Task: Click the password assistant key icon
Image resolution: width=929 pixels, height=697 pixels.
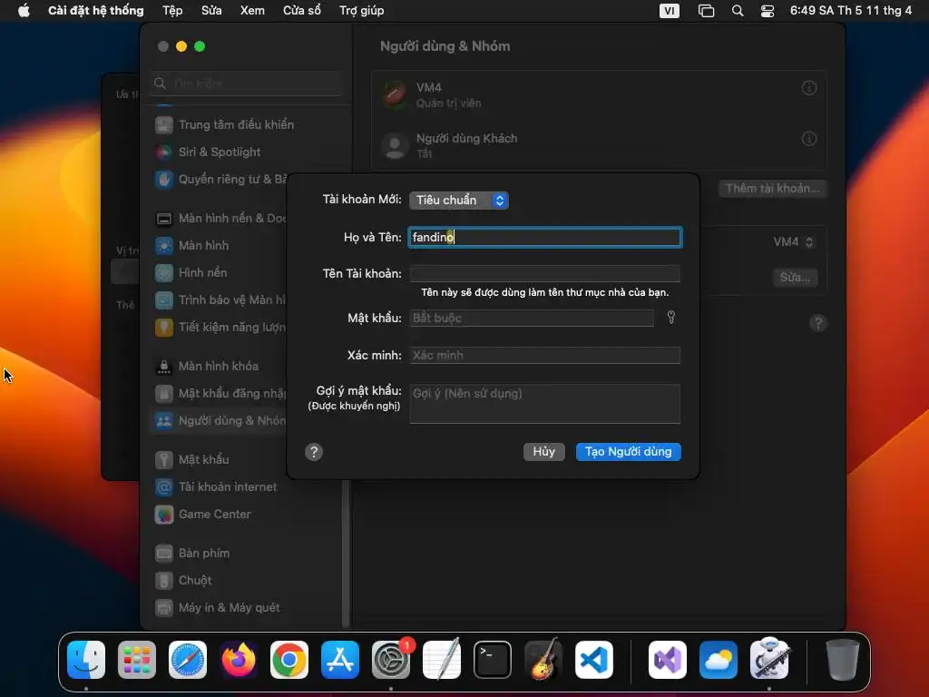Action: click(671, 317)
